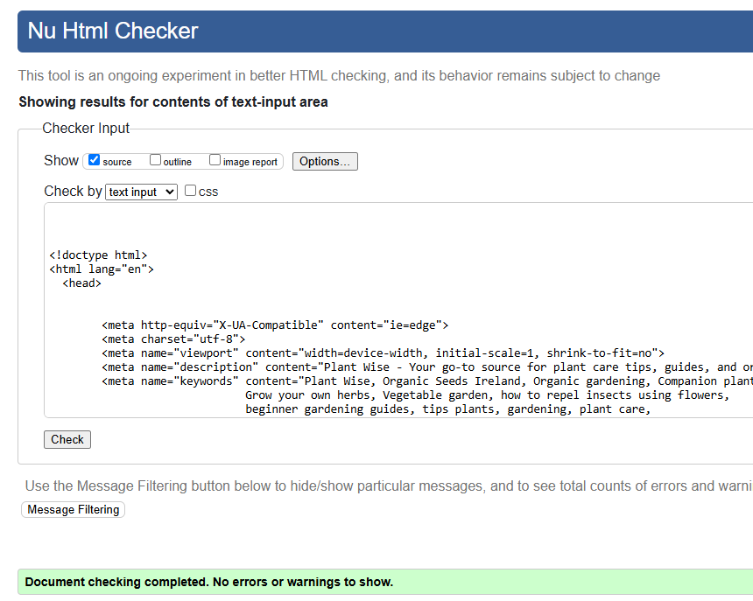Click the meta description line

[x=427, y=367]
